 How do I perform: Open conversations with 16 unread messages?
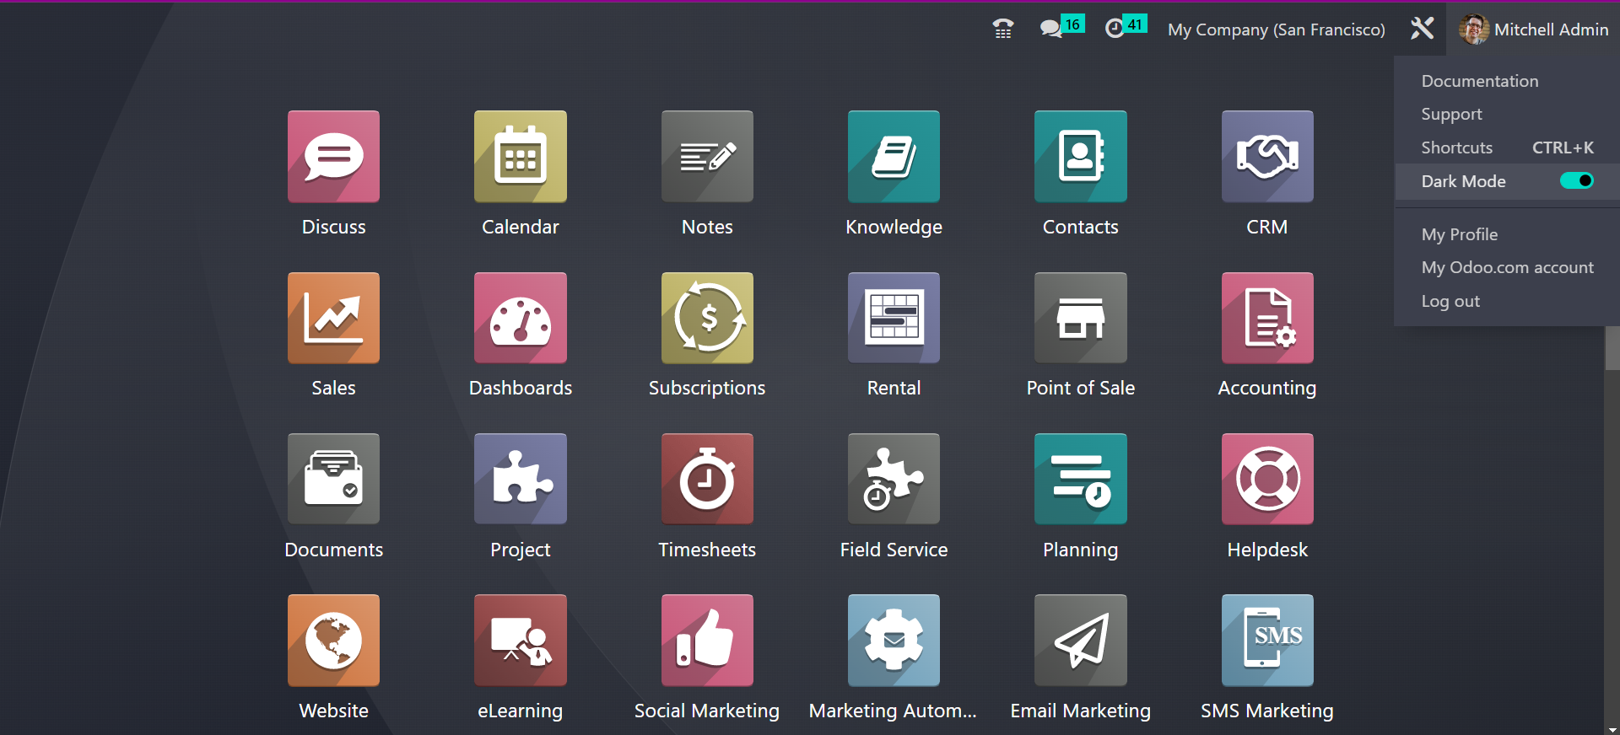pyautogui.click(x=1061, y=28)
